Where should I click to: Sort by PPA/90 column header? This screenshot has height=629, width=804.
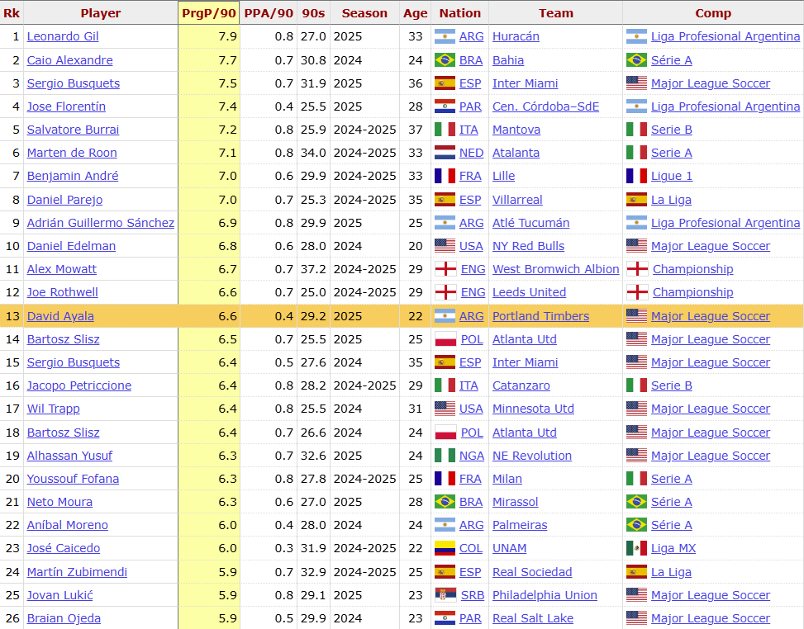(269, 13)
